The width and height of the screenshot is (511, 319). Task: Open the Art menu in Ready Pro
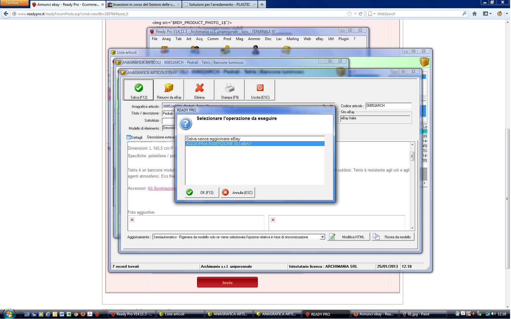click(x=189, y=39)
